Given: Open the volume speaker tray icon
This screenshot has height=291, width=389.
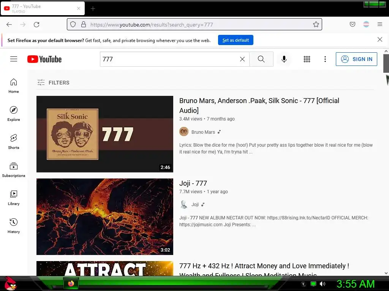Looking at the screenshot, I should (x=322, y=284).
